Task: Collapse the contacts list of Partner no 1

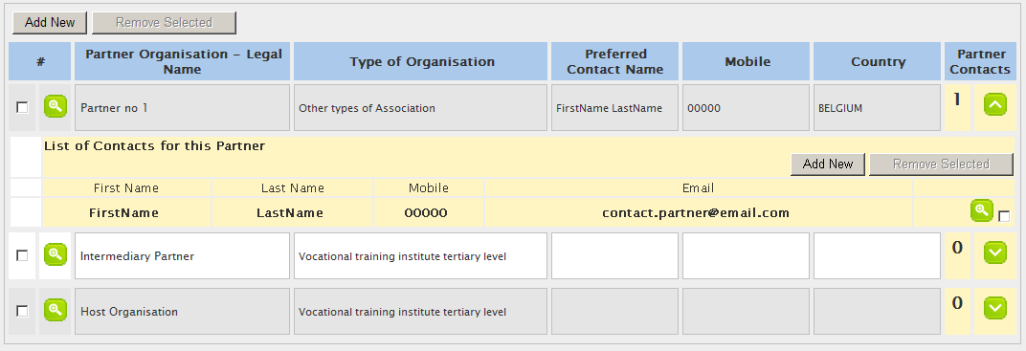Action: [995, 104]
